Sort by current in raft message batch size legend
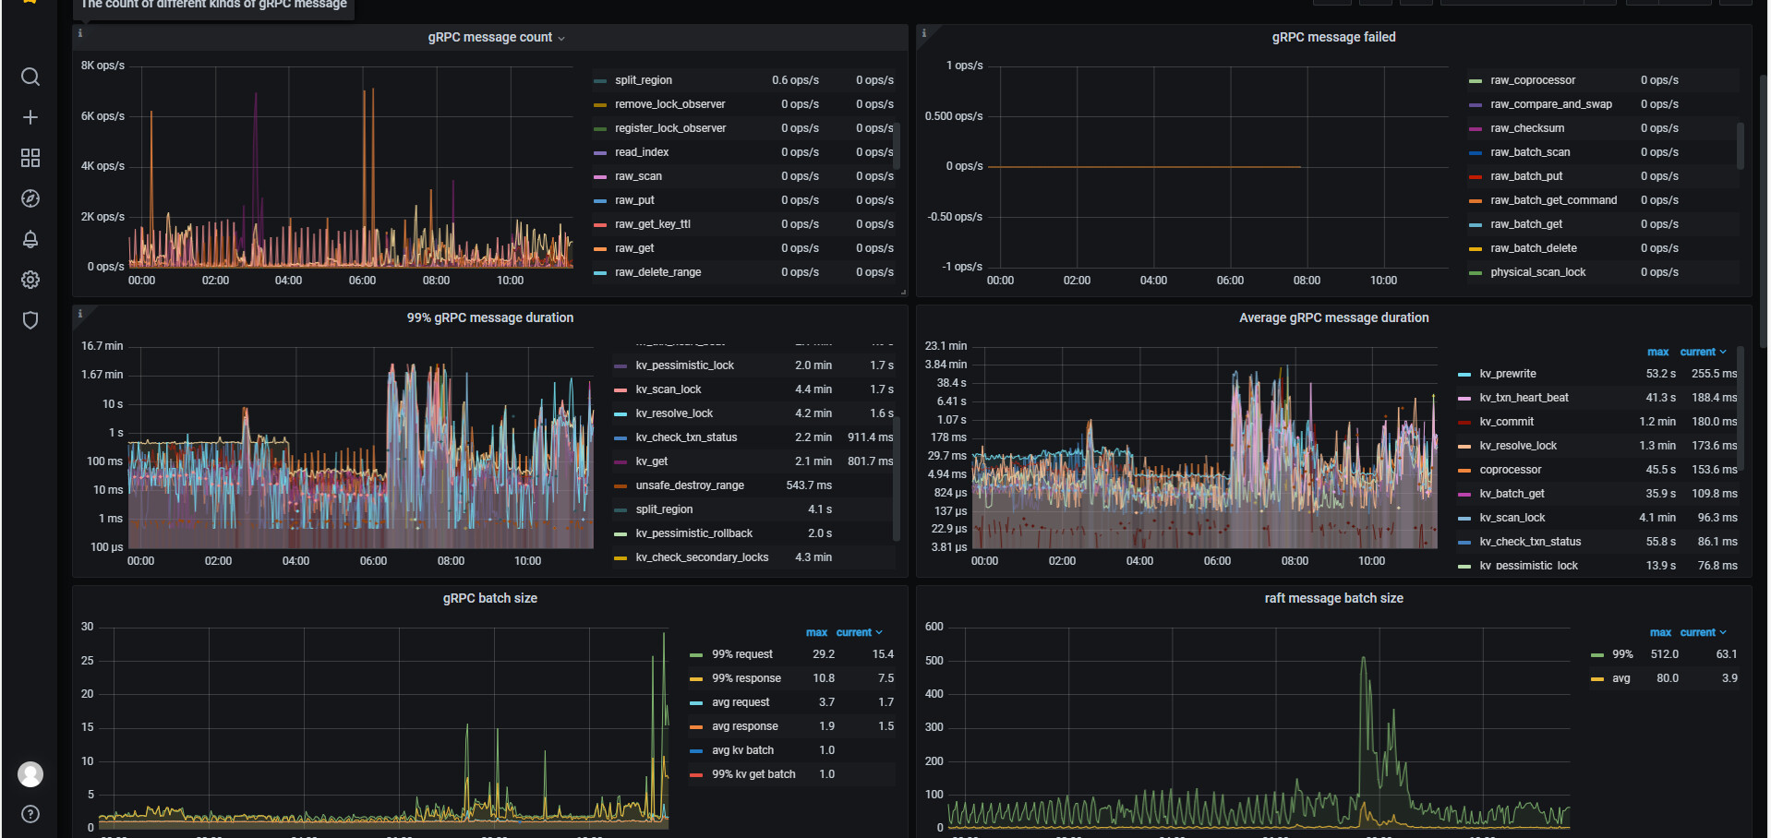1771x838 pixels. [1697, 632]
